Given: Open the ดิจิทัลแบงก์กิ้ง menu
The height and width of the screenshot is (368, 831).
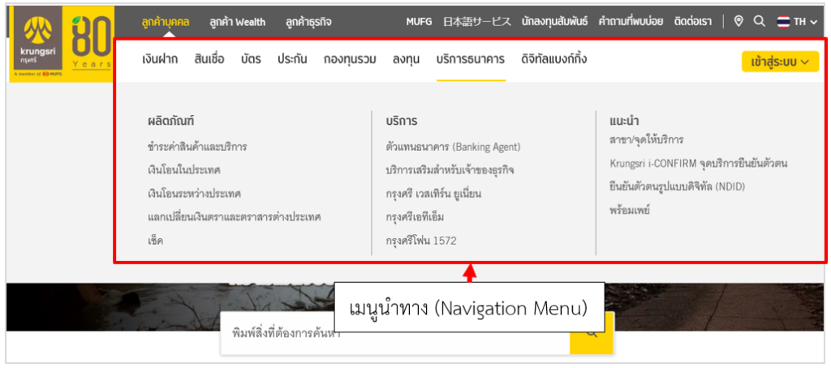Looking at the screenshot, I should point(554,59).
